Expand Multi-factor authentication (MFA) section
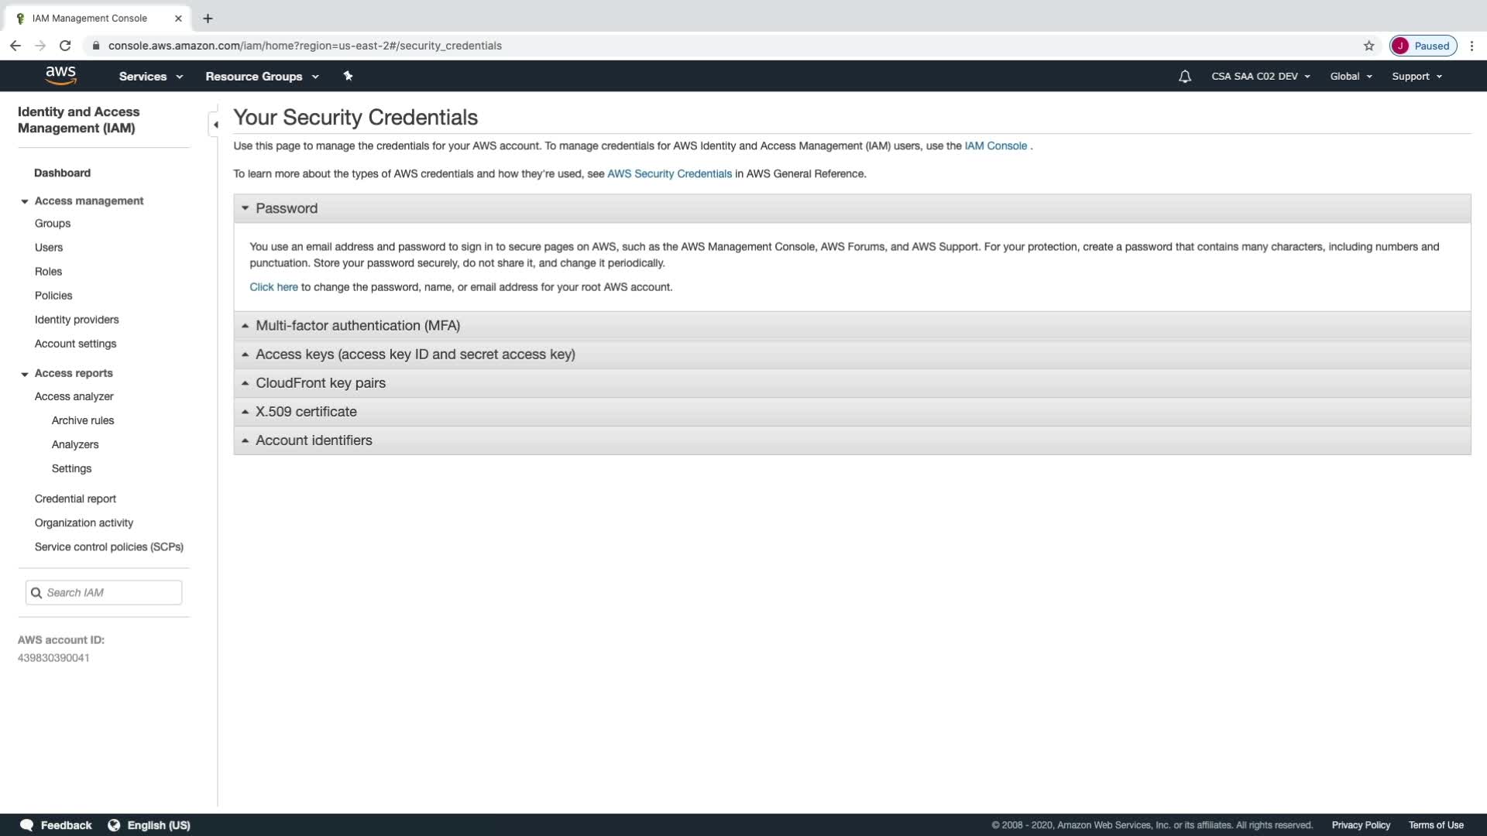 tap(358, 326)
